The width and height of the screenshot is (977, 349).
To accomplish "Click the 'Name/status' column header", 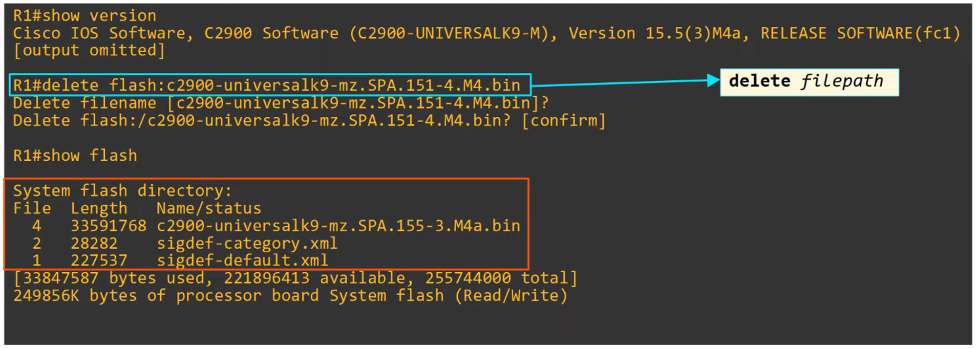I will click(x=209, y=208).
